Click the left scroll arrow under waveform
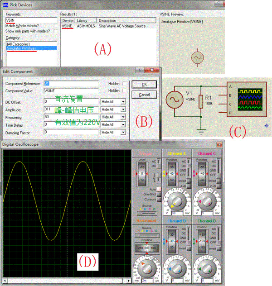The image size is (272, 286). [5, 281]
